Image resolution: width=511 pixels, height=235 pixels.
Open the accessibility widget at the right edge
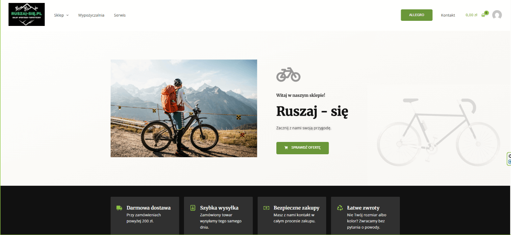pyautogui.click(x=509, y=159)
